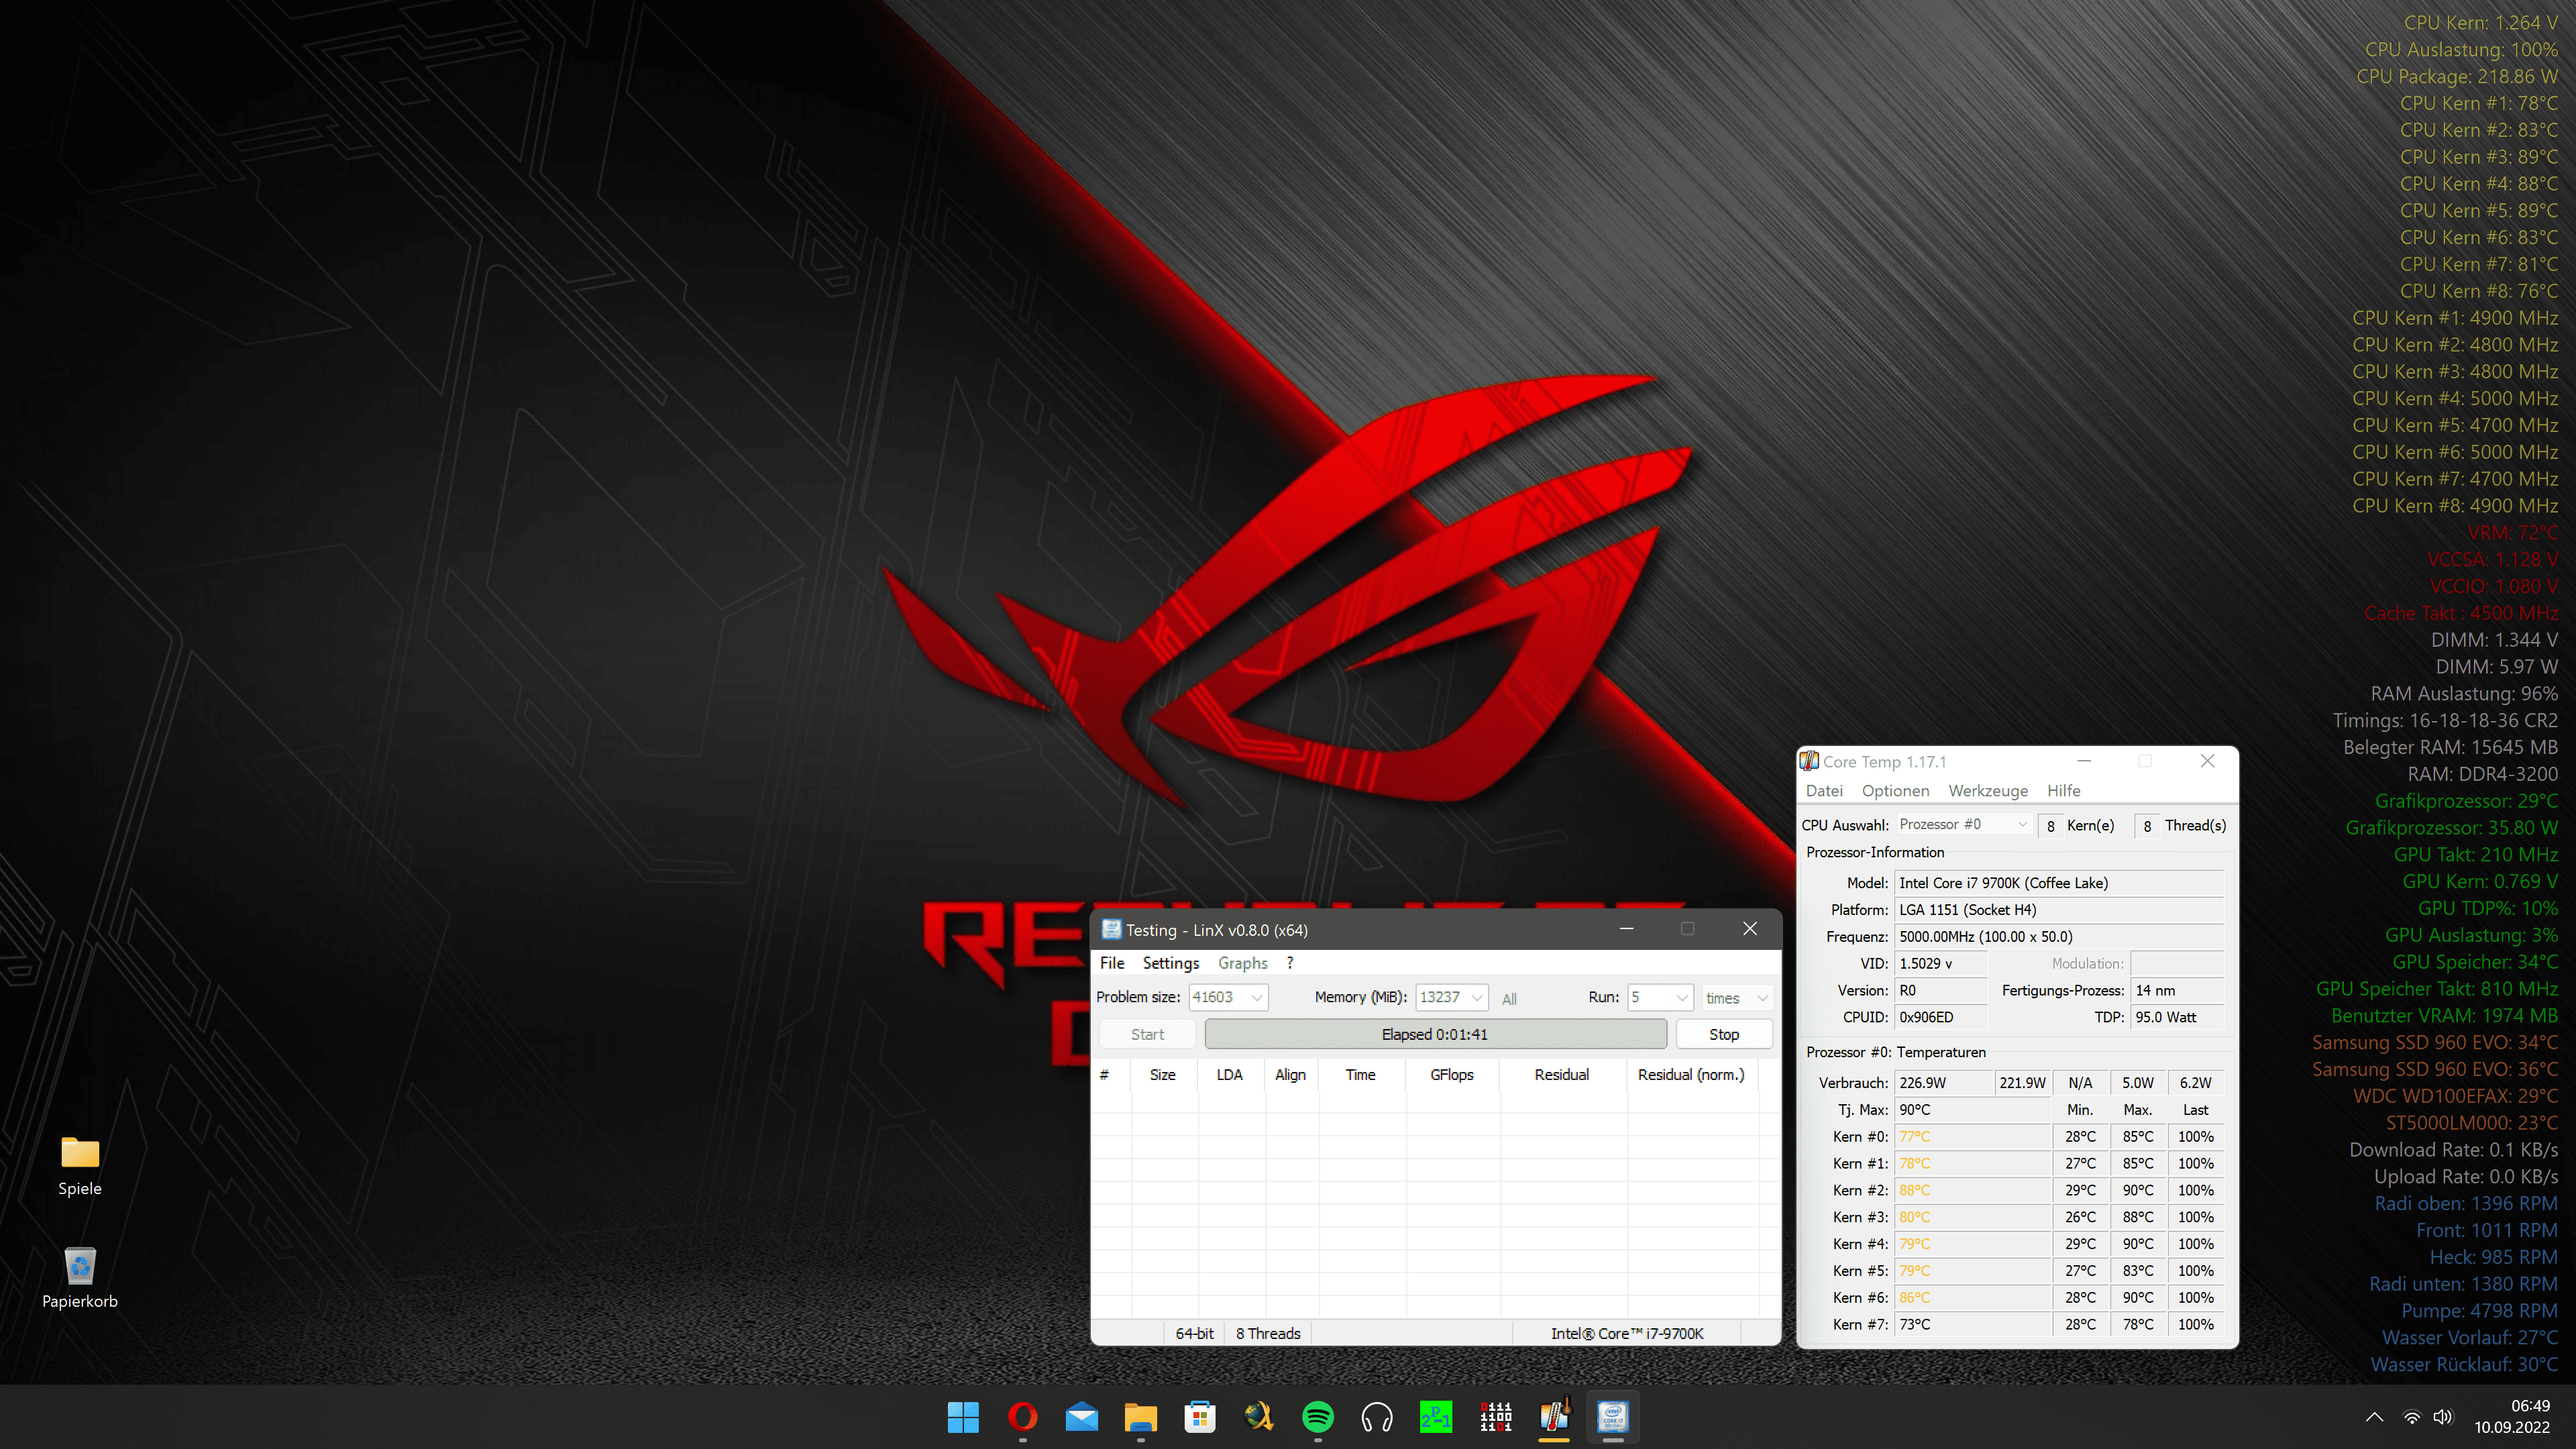Expand the Problem size dropdown in LinX
2576x1449 pixels.
(1257, 997)
